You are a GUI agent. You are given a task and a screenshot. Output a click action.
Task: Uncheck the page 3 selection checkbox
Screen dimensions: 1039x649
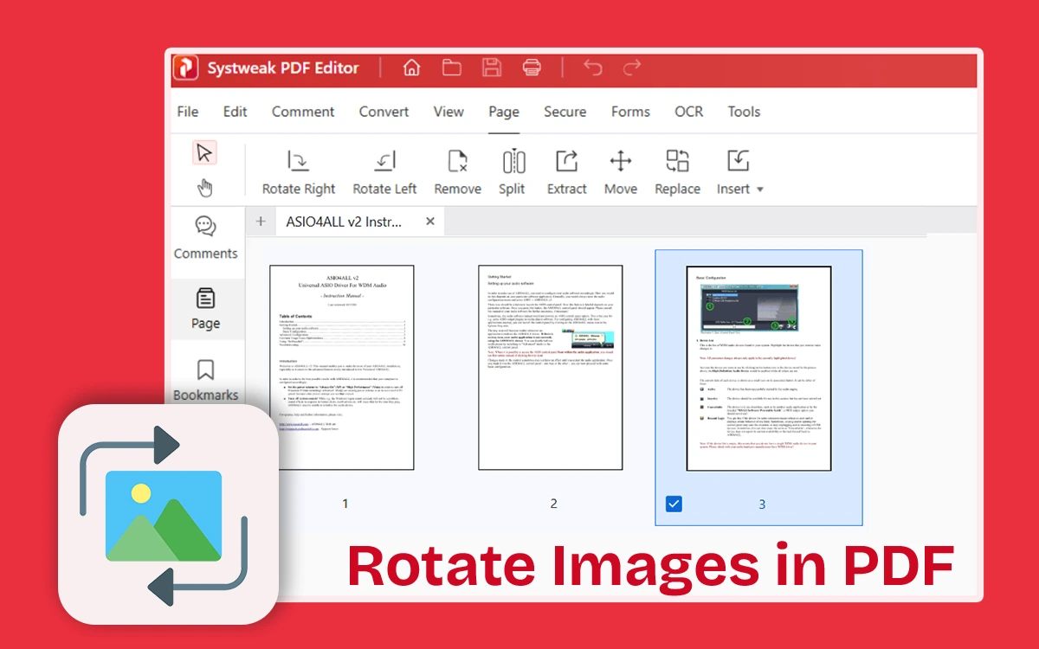click(674, 504)
